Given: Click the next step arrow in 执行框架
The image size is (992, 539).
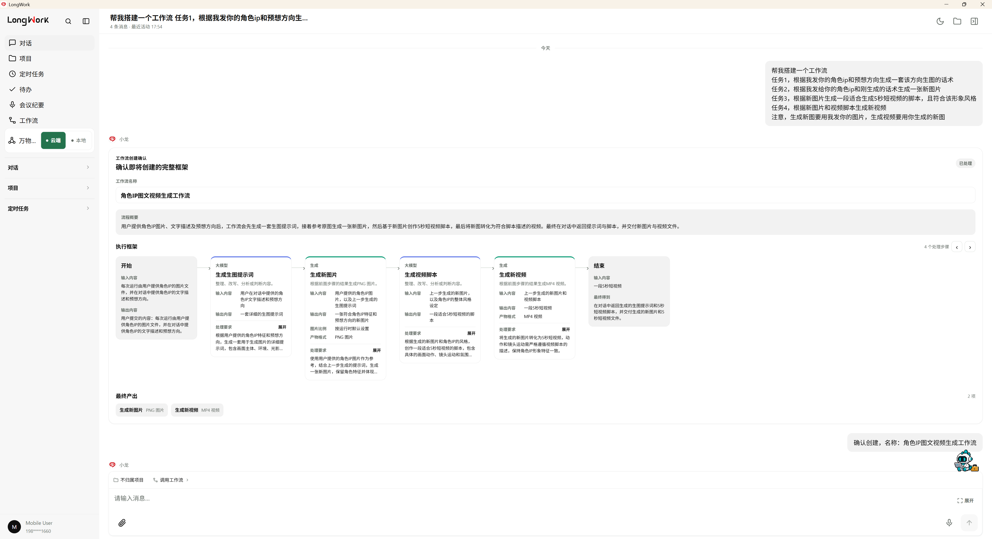Looking at the screenshot, I should pyautogui.click(x=970, y=247).
